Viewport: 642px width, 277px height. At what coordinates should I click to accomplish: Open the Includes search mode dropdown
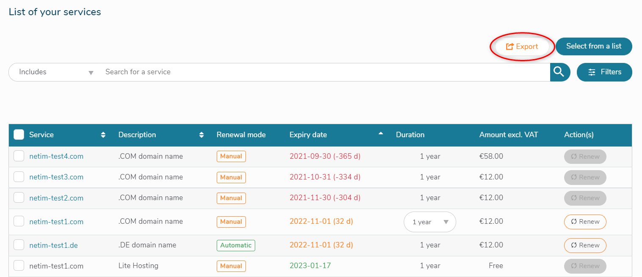(x=55, y=72)
